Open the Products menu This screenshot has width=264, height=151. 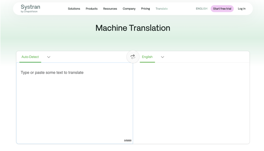coord(92,9)
